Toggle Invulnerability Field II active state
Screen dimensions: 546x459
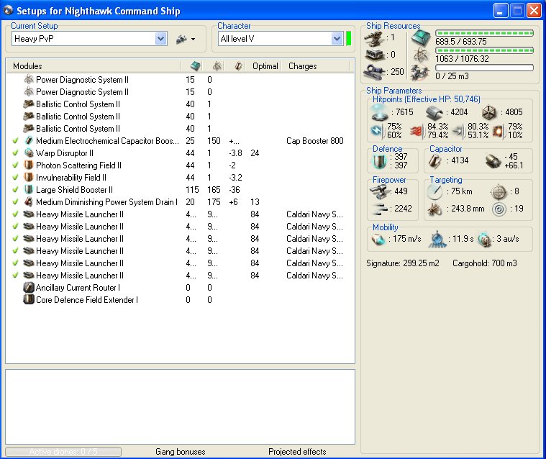pyautogui.click(x=16, y=178)
